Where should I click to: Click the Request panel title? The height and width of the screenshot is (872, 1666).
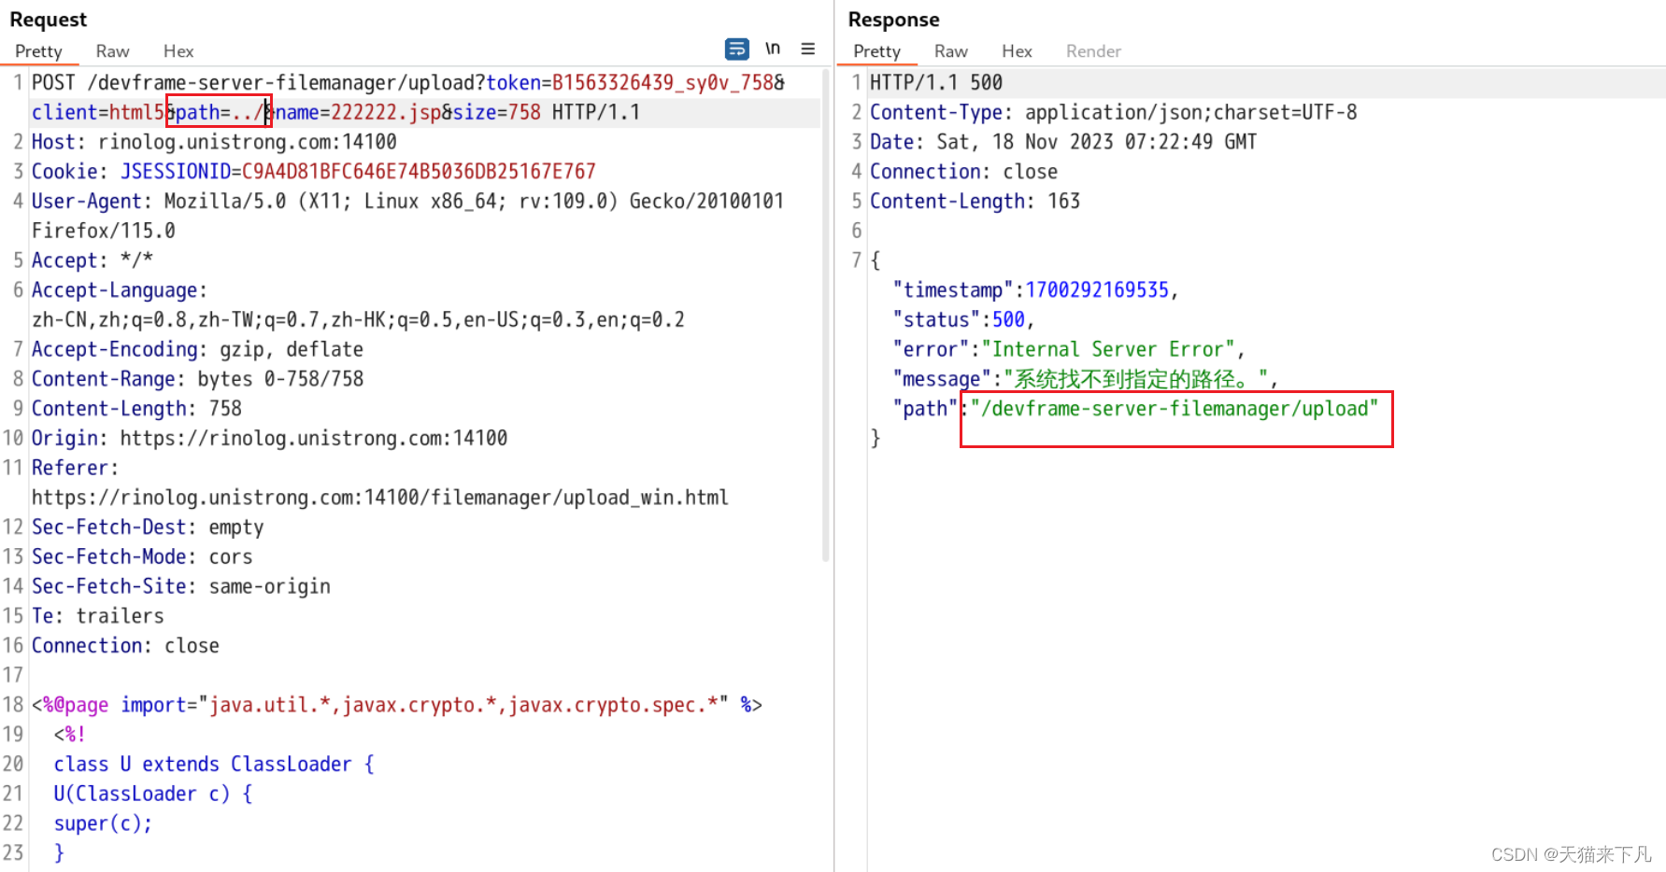(x=49, y=20)
